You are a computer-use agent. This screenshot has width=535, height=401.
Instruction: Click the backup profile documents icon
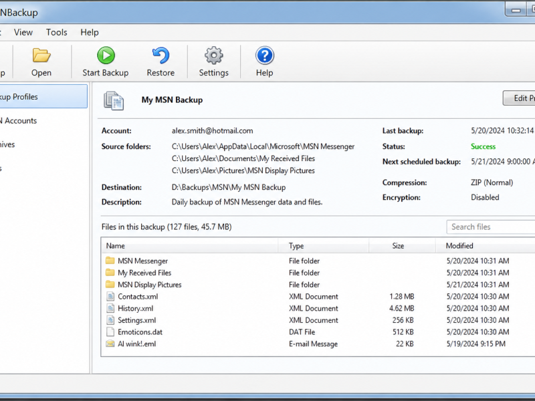[114, 101]
